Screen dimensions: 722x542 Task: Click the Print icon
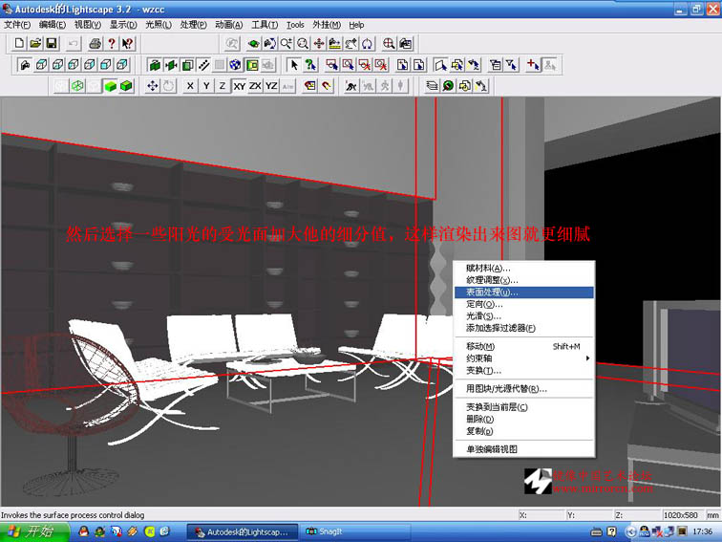[x=95, y=44]
